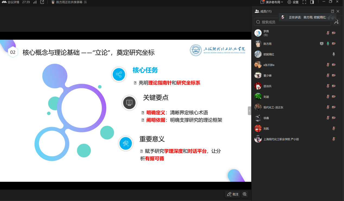The height and width of the screenshot is (201, 344).
Task: Open the 批注 annotation tool
Action: click(233, 194)
